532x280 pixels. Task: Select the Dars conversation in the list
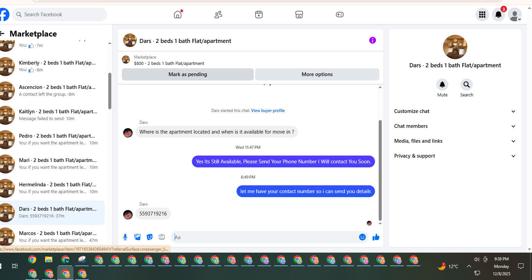coord(52,213)
